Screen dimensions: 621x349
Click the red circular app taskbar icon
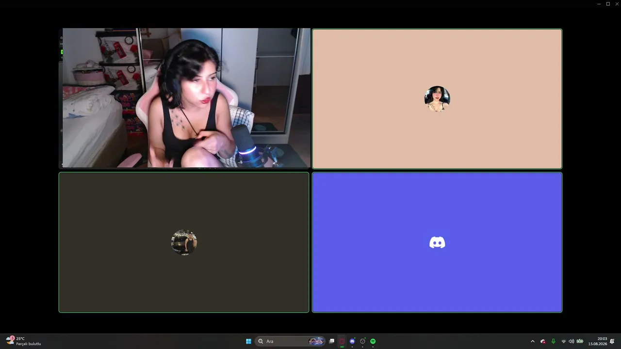click(x=342, y=341)
